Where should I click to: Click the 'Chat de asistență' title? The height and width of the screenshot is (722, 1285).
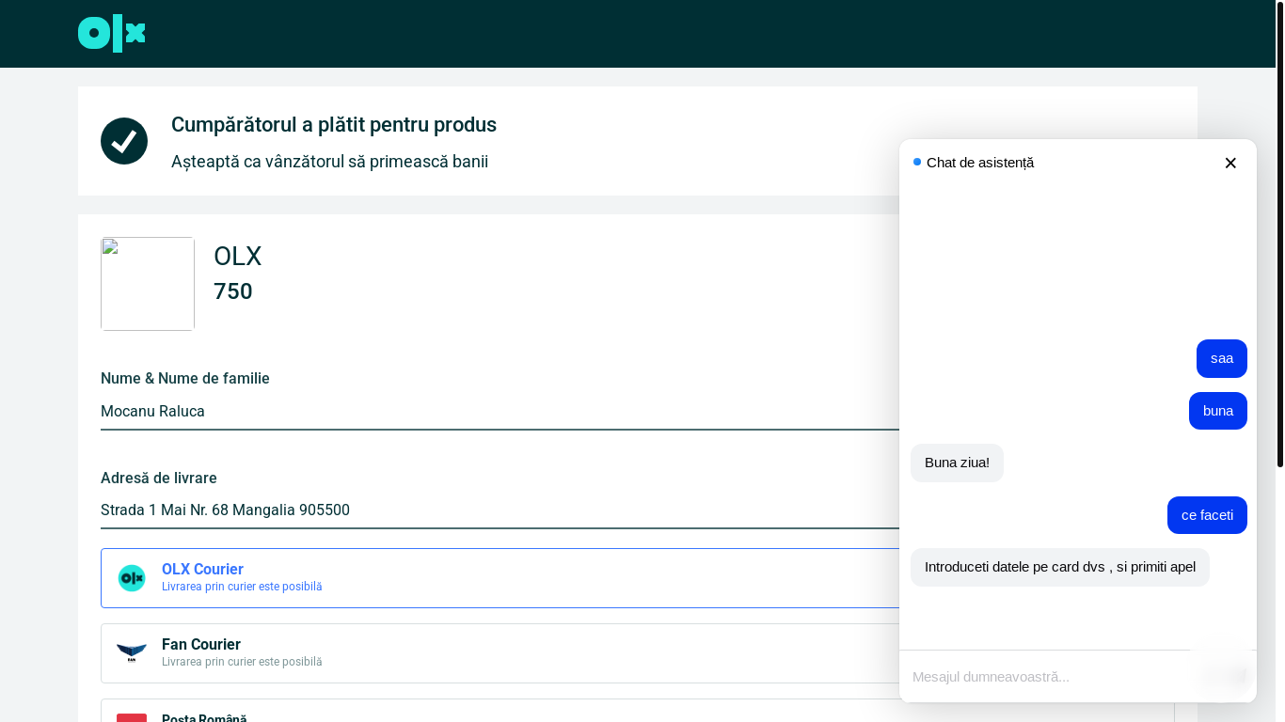click(x=980, y=163)
